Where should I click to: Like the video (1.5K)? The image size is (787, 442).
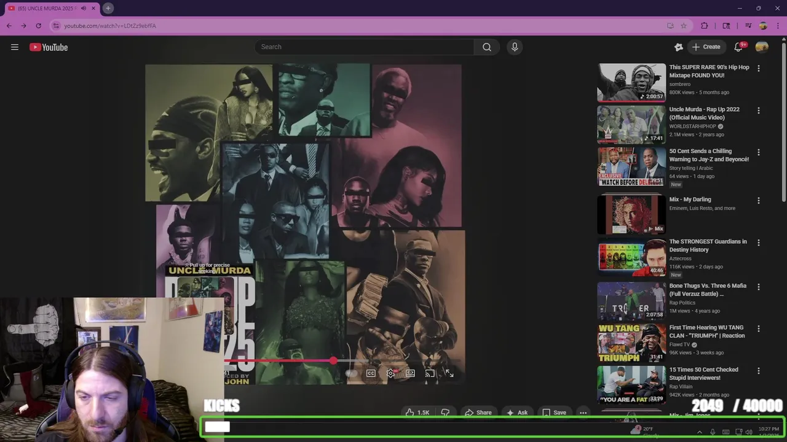[417, 413]
